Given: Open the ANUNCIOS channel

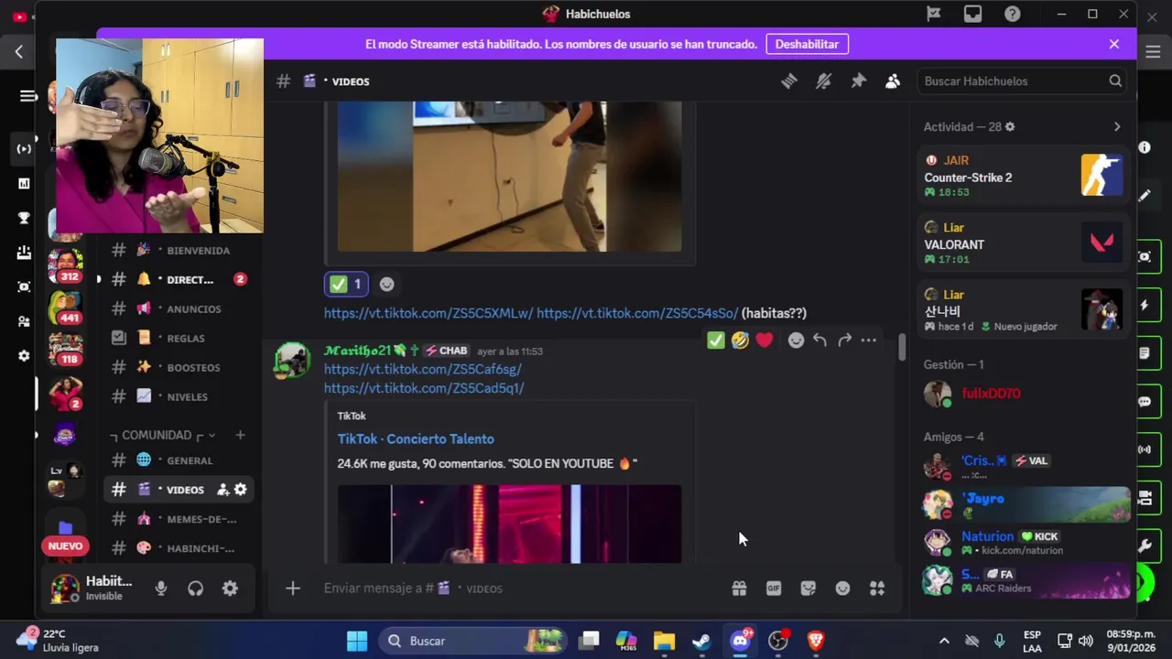Looking at the screenshot, I should click(x=178, y=308).
